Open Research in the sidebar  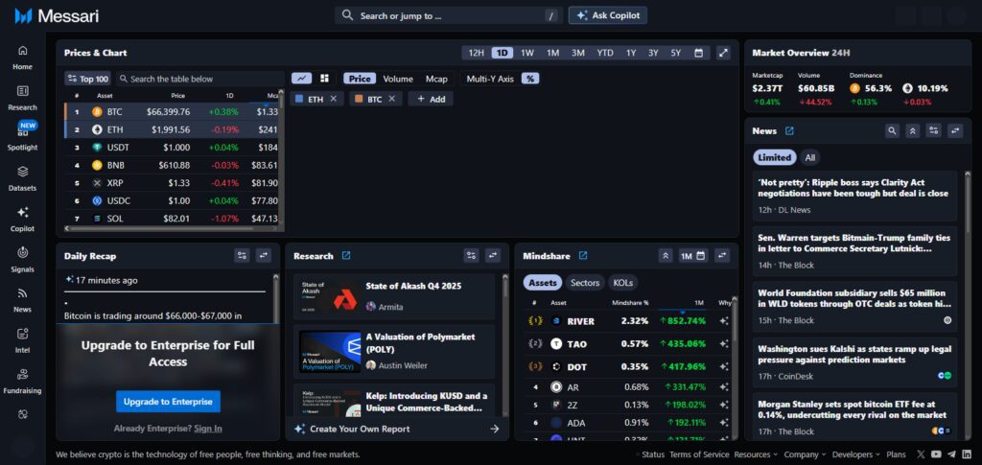pyautogui.click(x=23, y=98)
